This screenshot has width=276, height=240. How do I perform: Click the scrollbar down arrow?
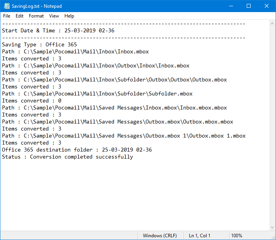272,228
